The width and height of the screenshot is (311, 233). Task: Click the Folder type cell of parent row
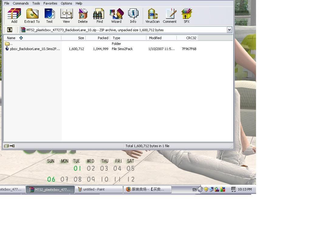116,44
